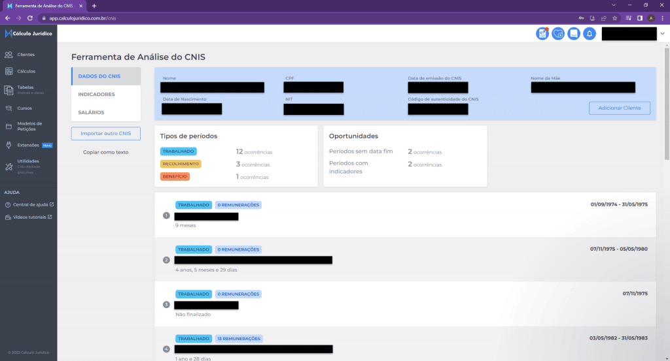
Task: Click the notifications bell icon
Action: click(x=590, y=34)
